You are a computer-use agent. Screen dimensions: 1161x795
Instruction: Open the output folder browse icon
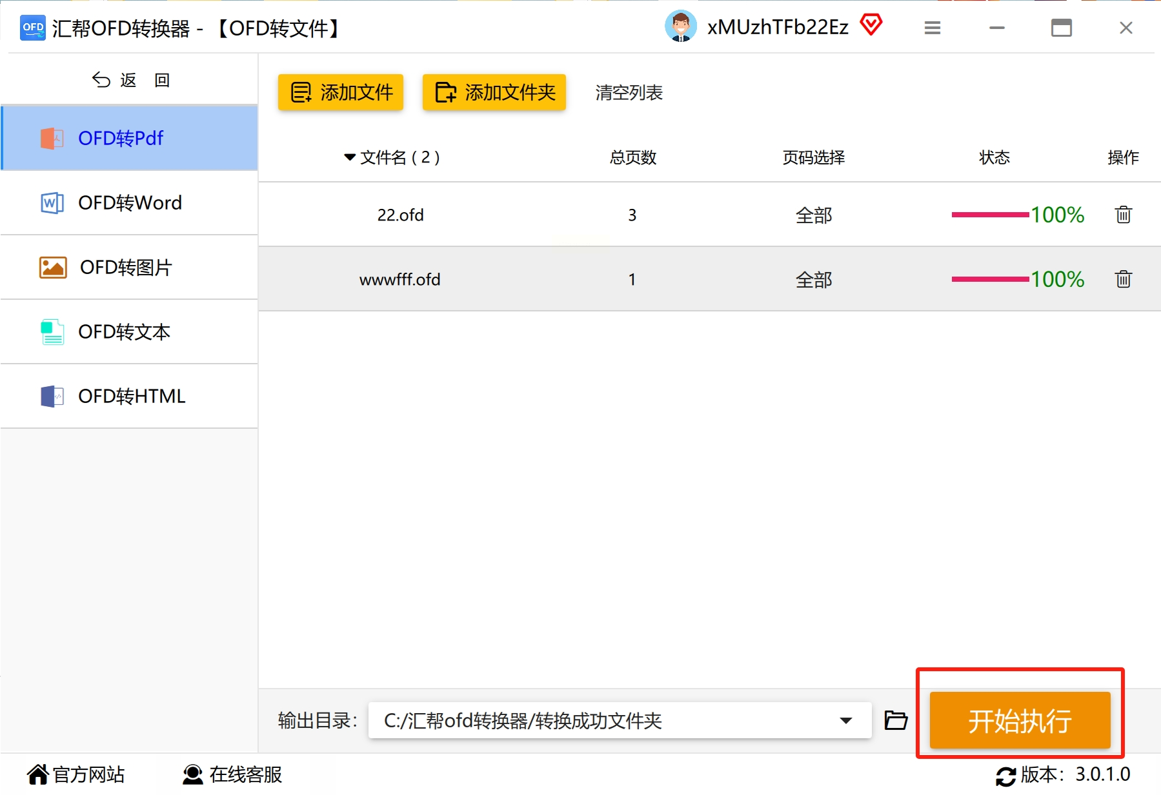click(895, 720)
